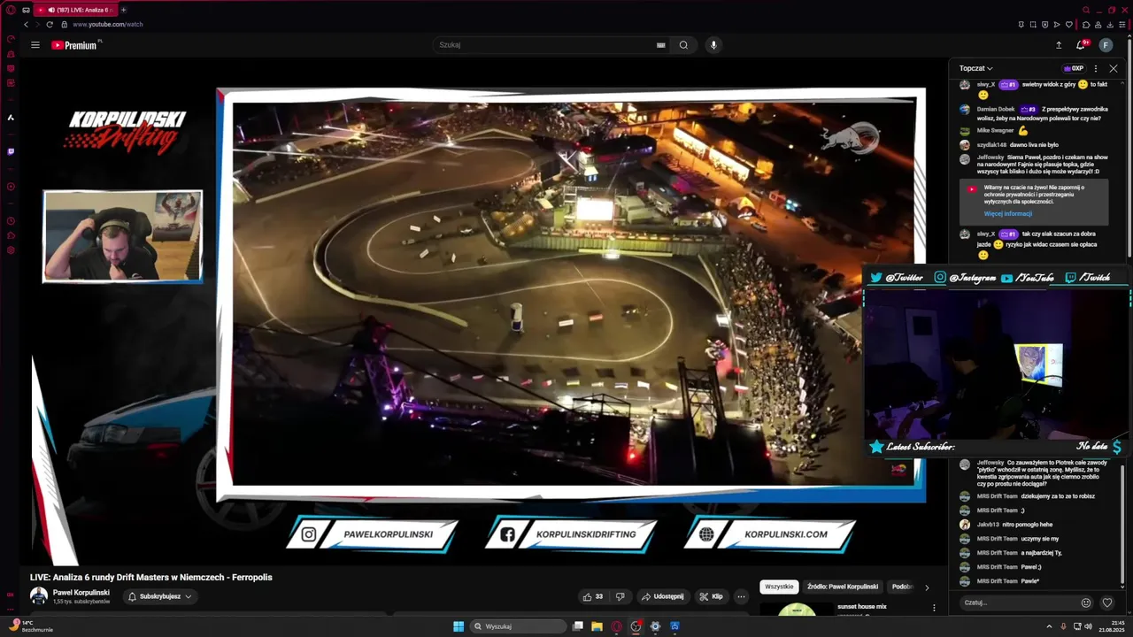
Task: Add page to bookmarks heart icon
Action: (x=1068, y=25)
